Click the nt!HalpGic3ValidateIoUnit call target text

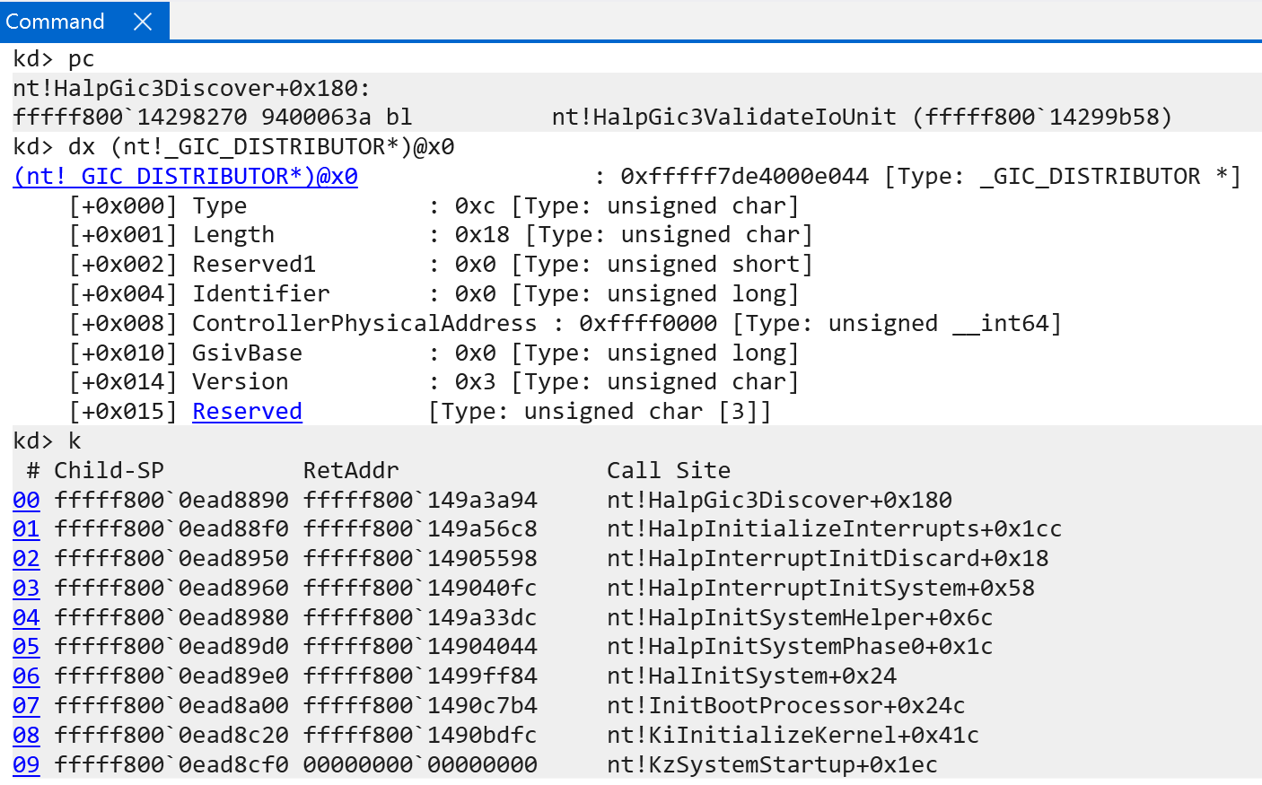coord(723,118)
